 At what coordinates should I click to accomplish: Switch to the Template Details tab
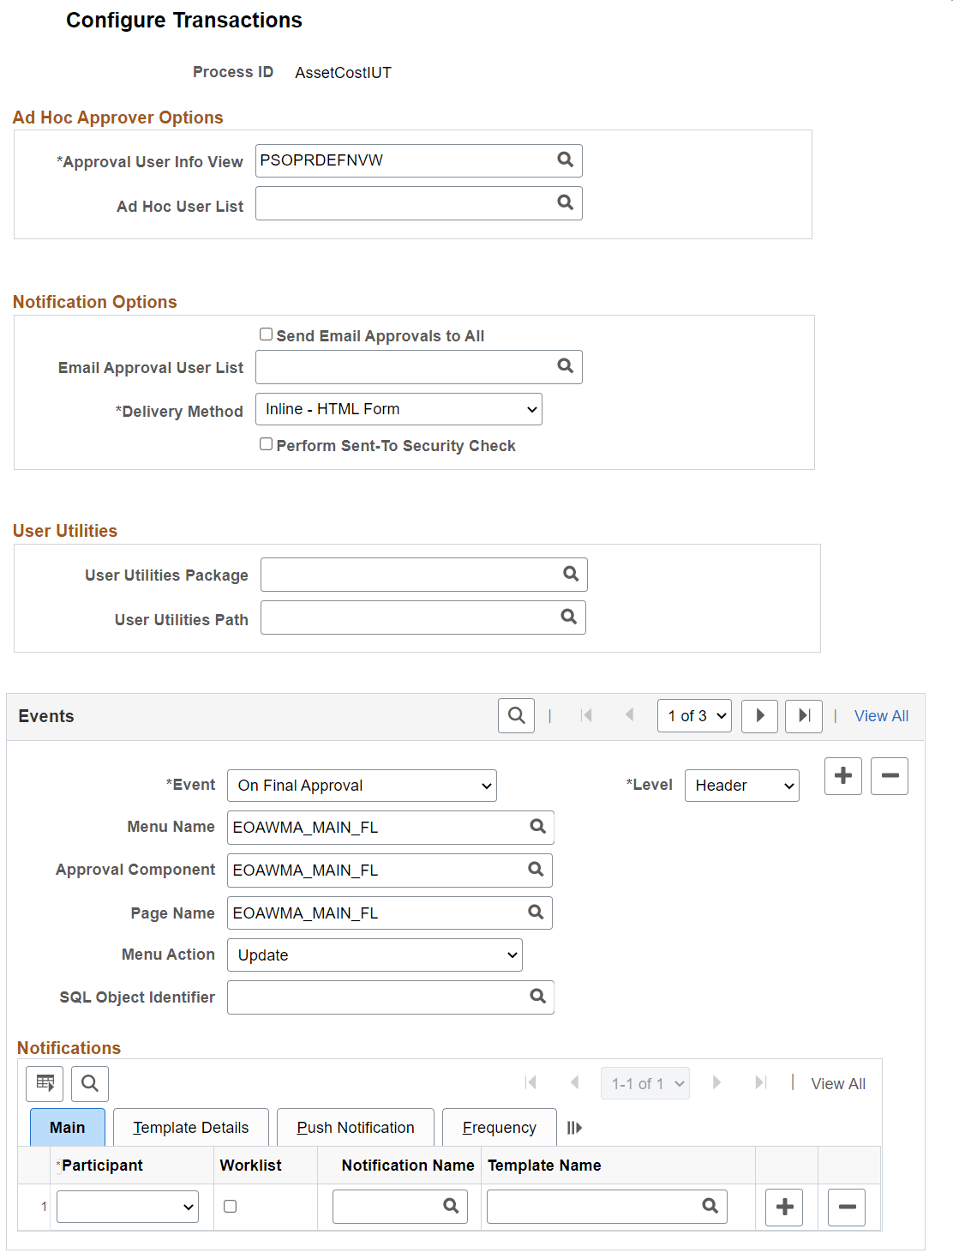tap(189, 1127)
